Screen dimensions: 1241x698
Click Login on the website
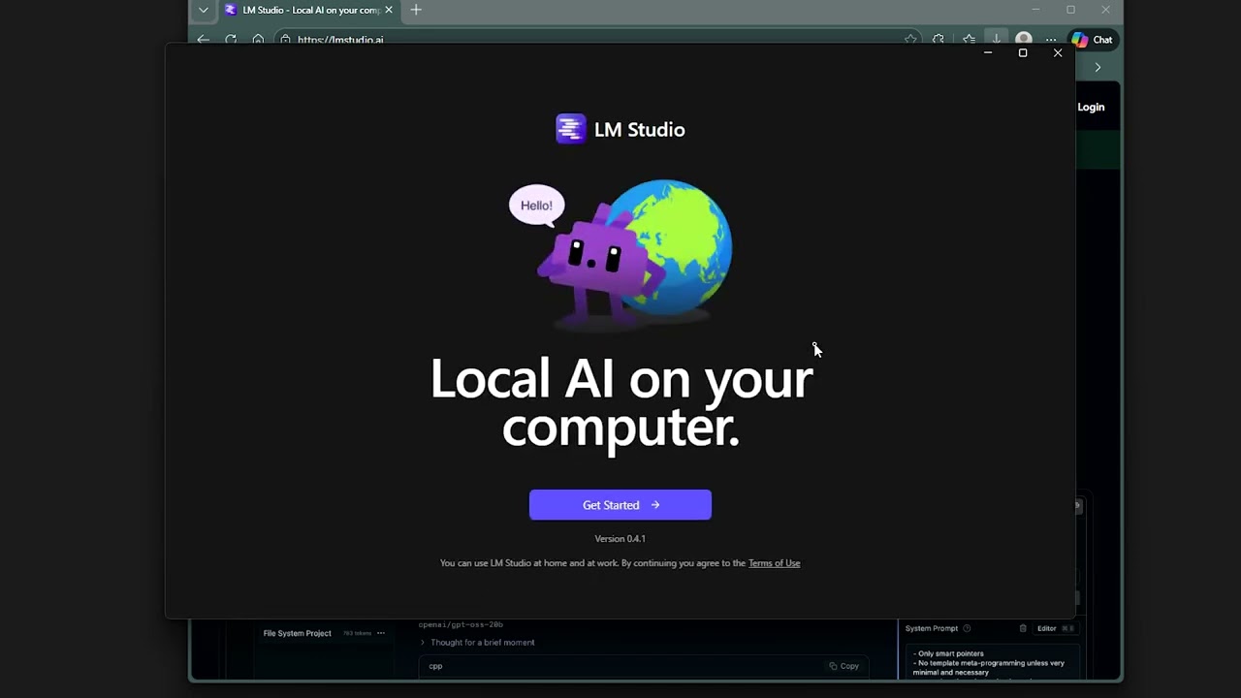tap(1091, 108)
